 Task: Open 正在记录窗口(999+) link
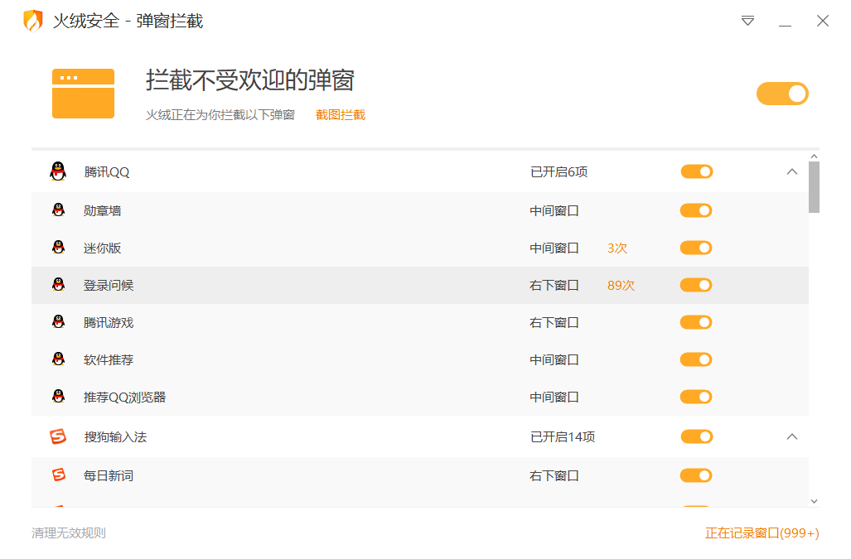tap(762, 533)
